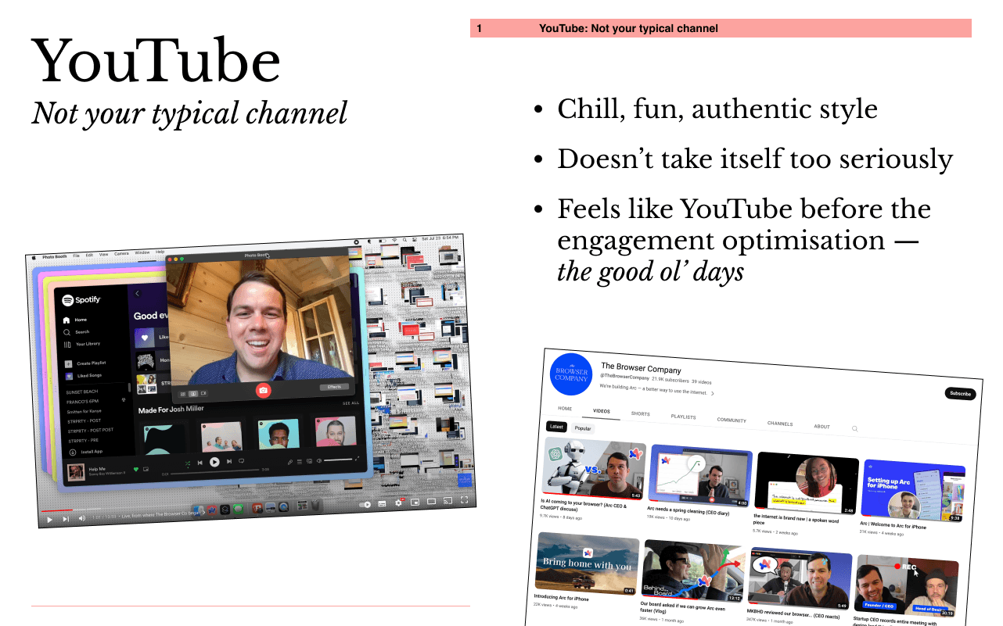Expand Spotify to full screen
This screenshot has width=1003, height=626.
357,459
